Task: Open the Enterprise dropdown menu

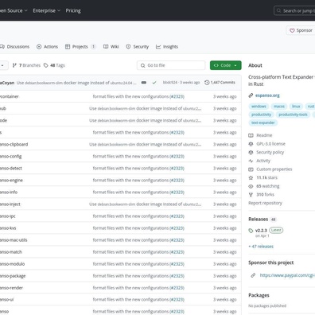Action: click(47, 10)
